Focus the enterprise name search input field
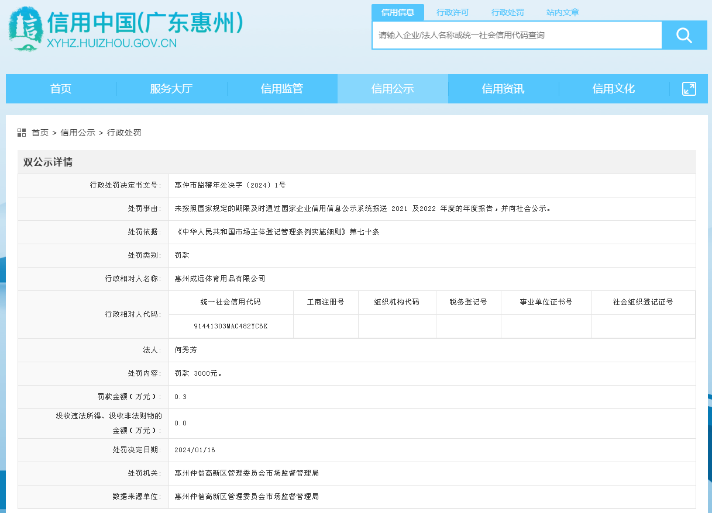 pyautogui.click(x=517, y=36)
